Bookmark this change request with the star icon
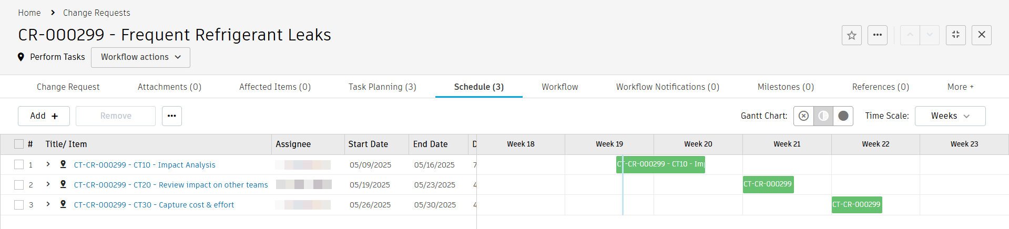This screenshot has width=1009, height=229. [x=851, y=35]
